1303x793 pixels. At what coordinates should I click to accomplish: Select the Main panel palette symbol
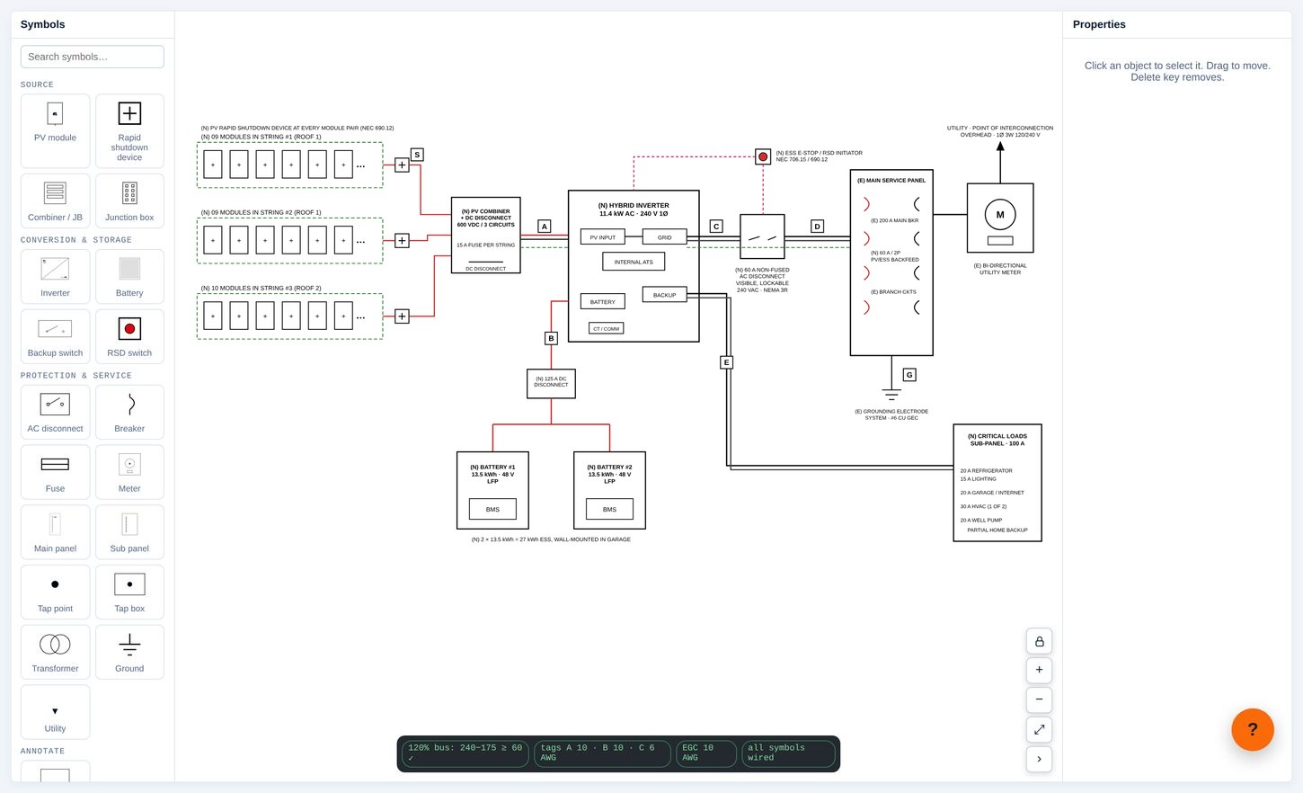[55, 532]
